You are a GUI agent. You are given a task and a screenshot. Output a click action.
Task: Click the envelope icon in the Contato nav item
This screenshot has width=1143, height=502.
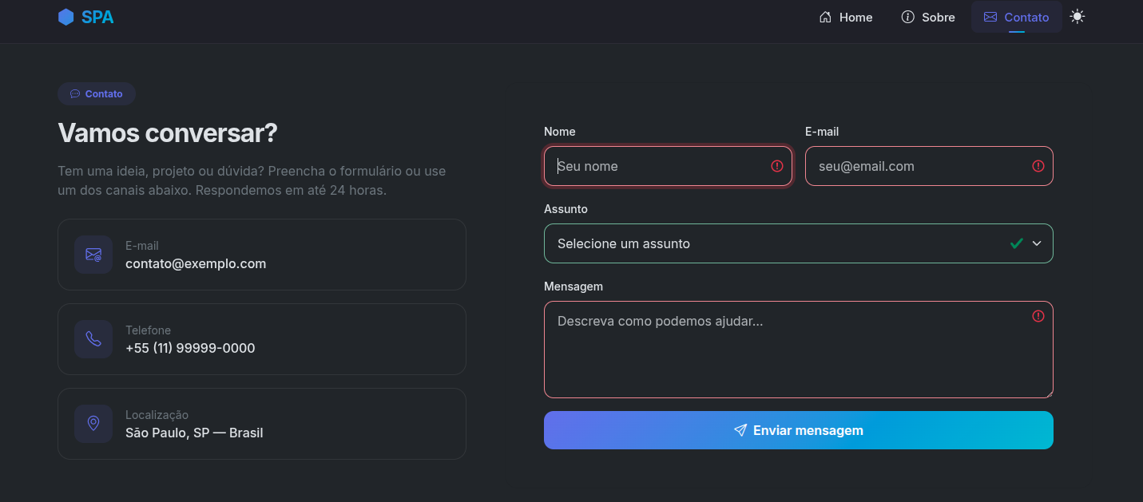click(990, 17)
